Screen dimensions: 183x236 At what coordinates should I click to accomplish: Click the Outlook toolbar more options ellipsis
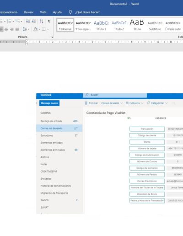(173, 103)
